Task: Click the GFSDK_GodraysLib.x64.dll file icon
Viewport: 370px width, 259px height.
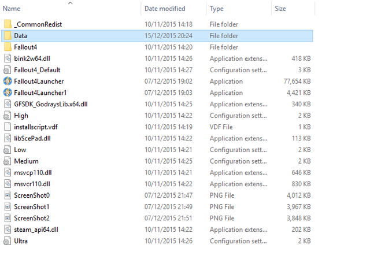Action: tap(8, 104)
